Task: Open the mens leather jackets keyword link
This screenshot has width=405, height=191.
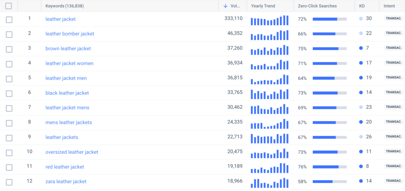Action: pyautogui.click(x=68, y=122)
